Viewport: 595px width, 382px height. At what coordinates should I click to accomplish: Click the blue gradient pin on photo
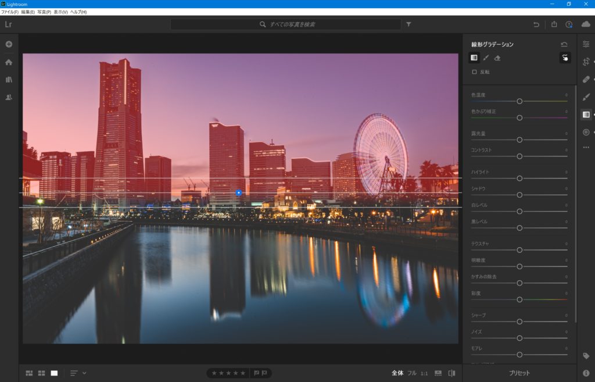(x=239, y=193)
